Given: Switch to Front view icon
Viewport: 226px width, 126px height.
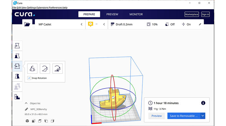Looking at the screenshot, I should (34, 121).
